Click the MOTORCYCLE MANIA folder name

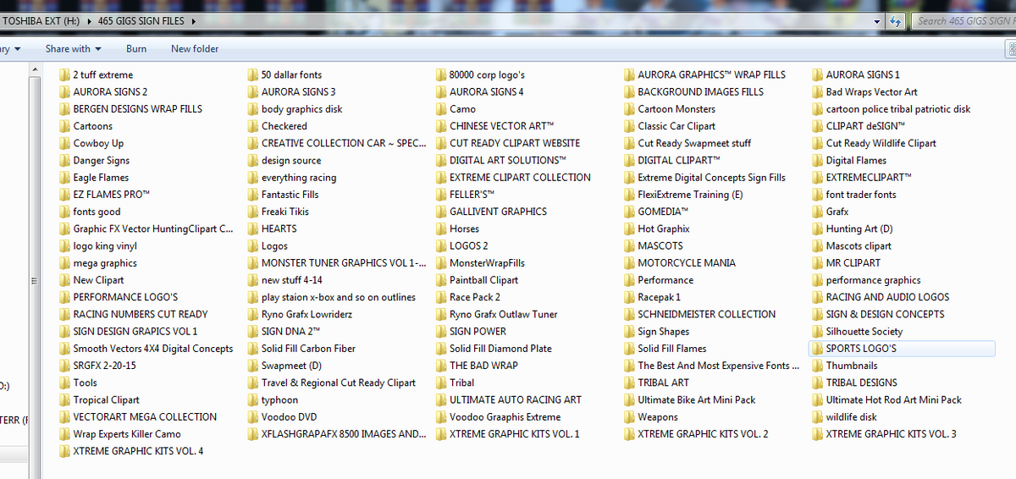(687, 263)
